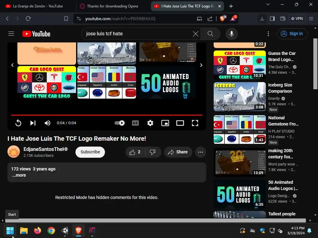Launch Google Chrome from taskbar

[51, 230]
